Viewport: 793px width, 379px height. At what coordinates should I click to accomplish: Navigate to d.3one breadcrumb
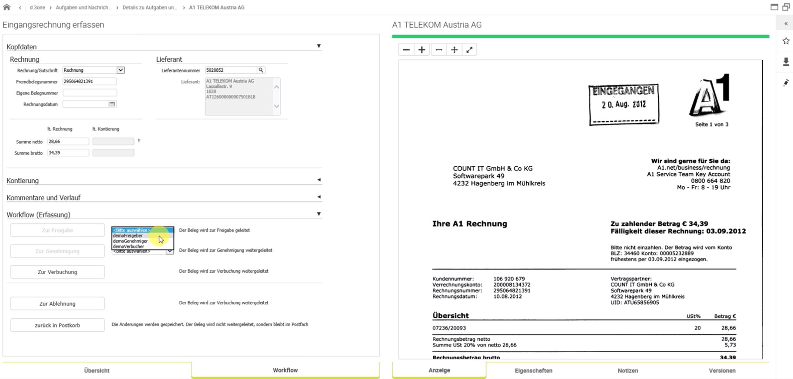(x=37, y=7)
